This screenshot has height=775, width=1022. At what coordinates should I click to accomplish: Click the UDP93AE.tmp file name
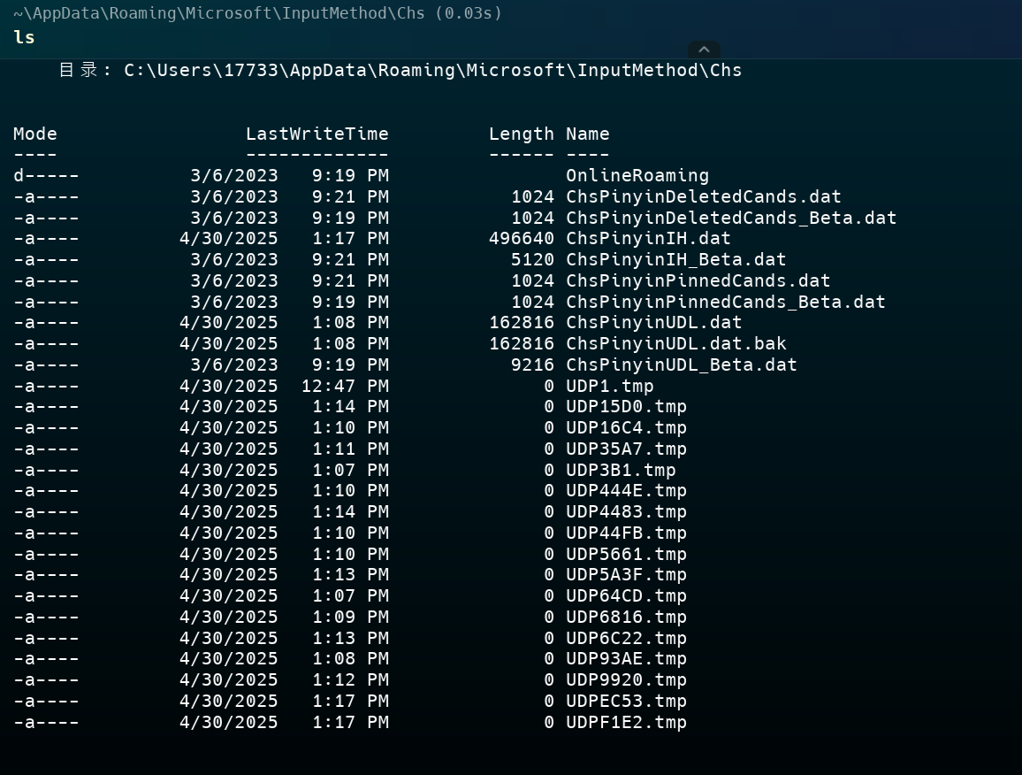[626, 658]
